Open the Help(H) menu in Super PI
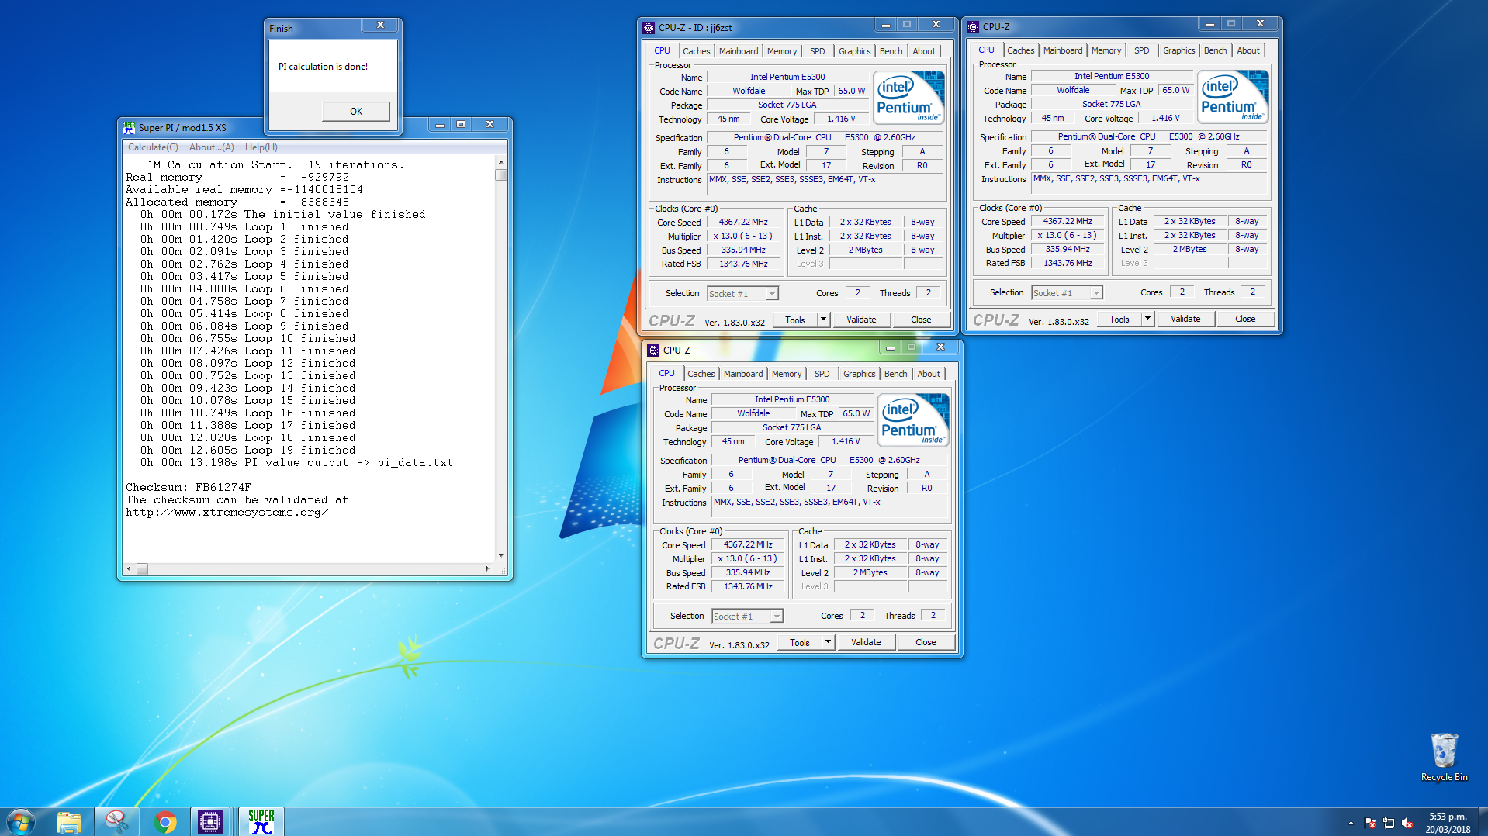 [x=261, y=147]
